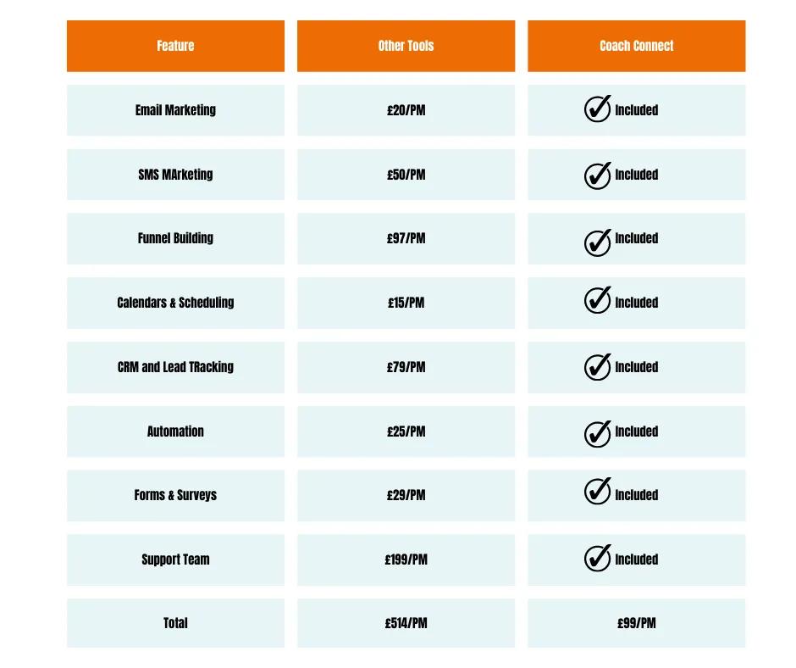This screenshot has height=668, width=796.
Task: Click the checkmark icon in SMS Marketing row
Action: pyautogui.click(x=598, y=175)
